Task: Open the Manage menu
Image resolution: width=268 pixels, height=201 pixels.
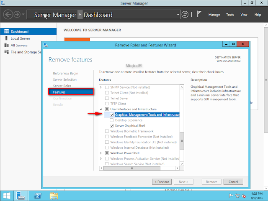Action: click(x=214, y=15)
